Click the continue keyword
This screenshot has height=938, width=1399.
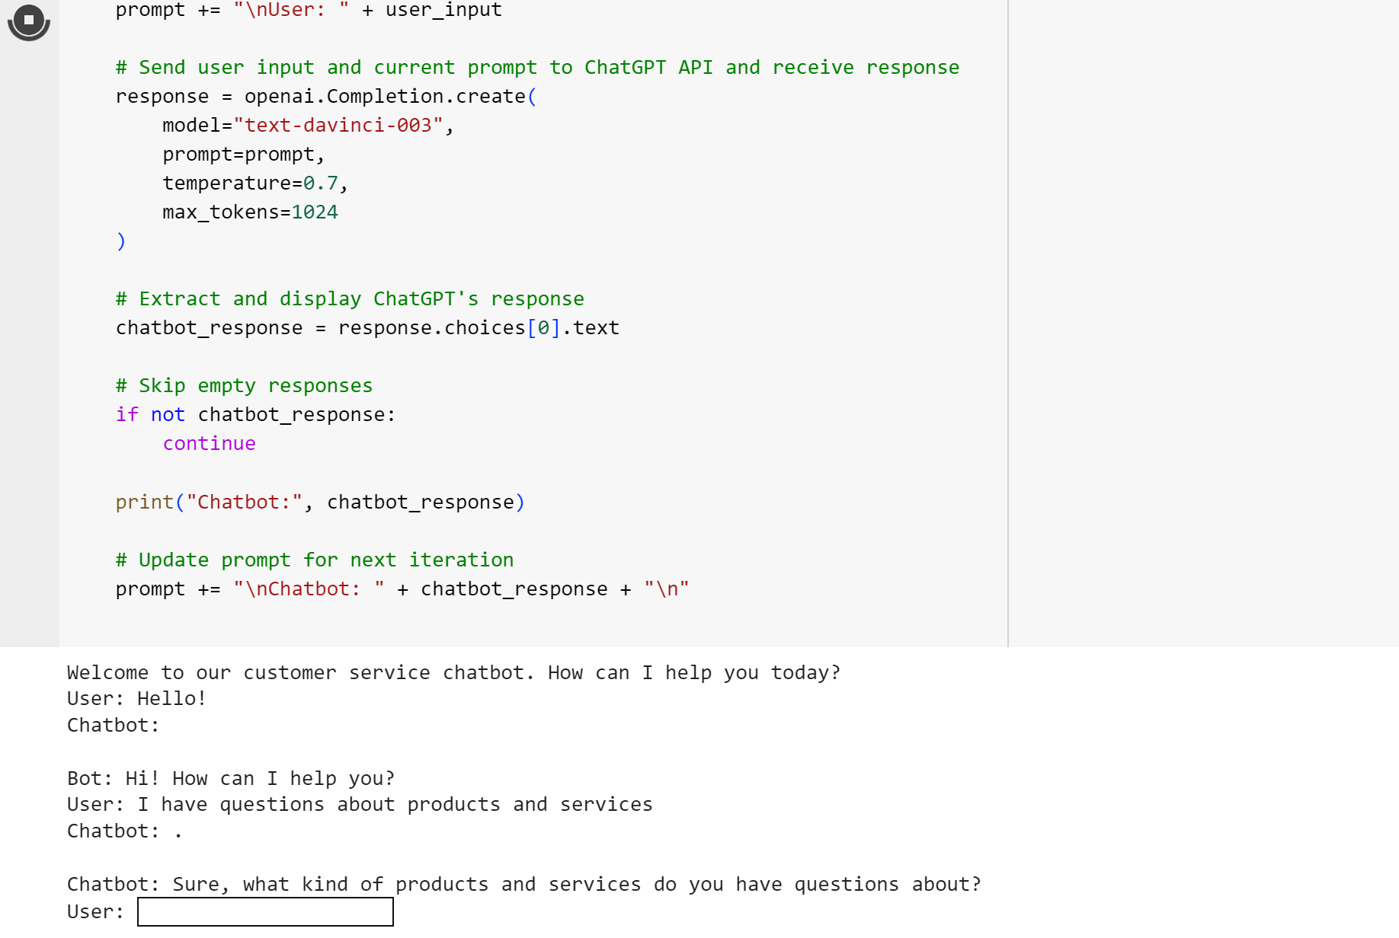pyautogui.click(x=210, y=444)
